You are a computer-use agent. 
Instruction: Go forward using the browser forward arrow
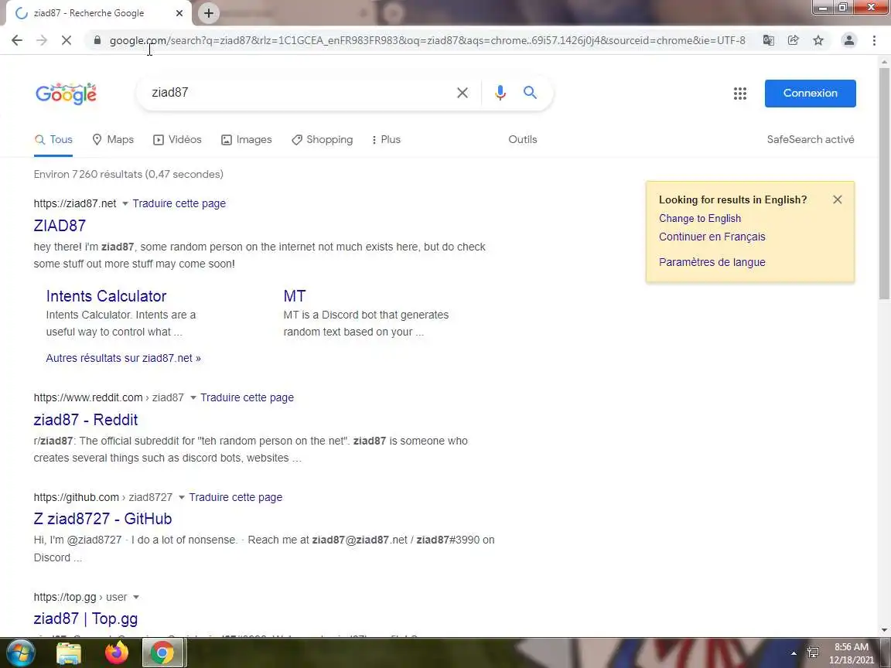coord(42,40)
